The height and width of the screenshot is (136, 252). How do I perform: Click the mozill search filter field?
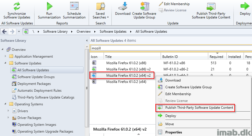point(171,48)
